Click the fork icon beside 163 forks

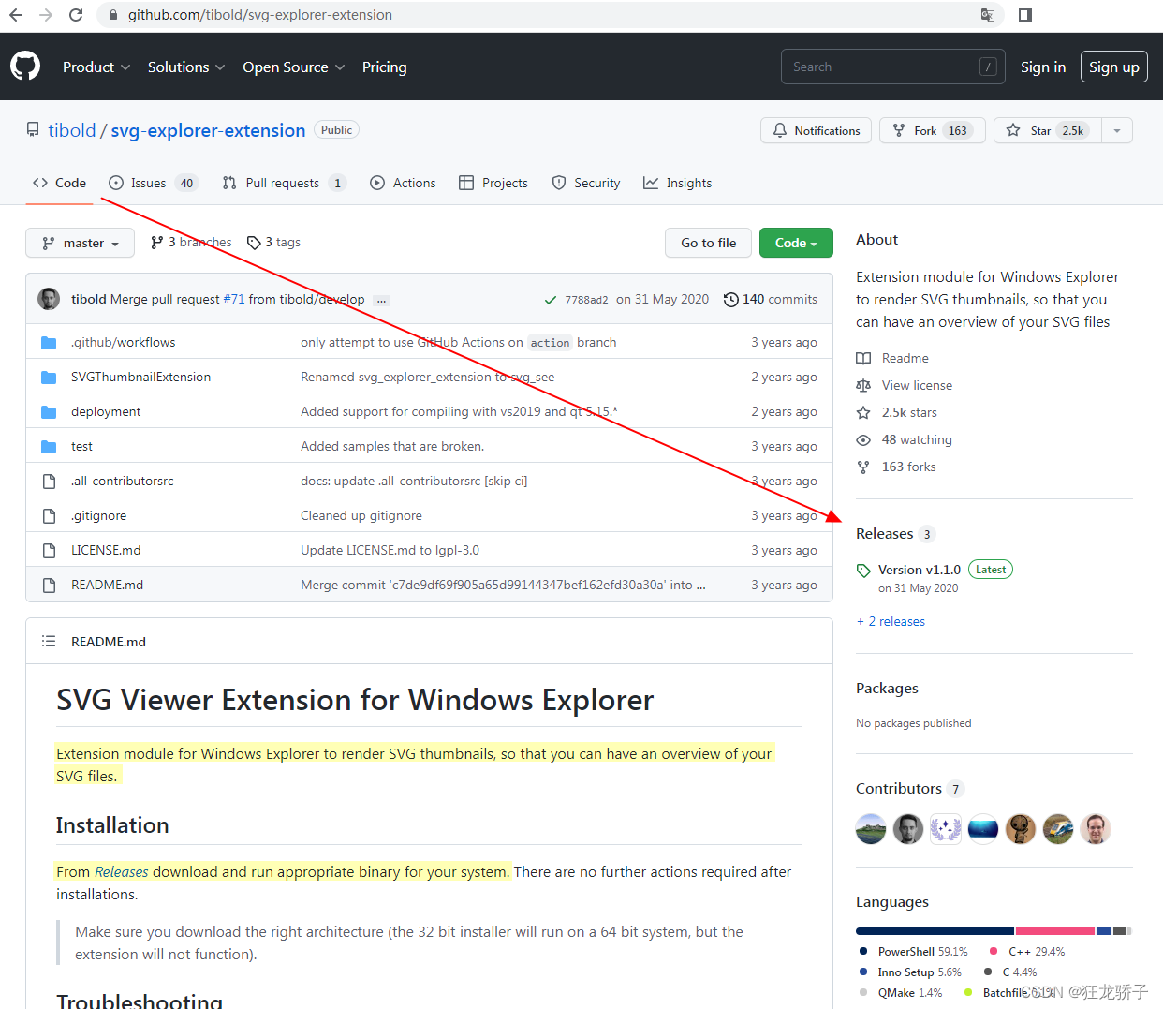tap(863, 467)
